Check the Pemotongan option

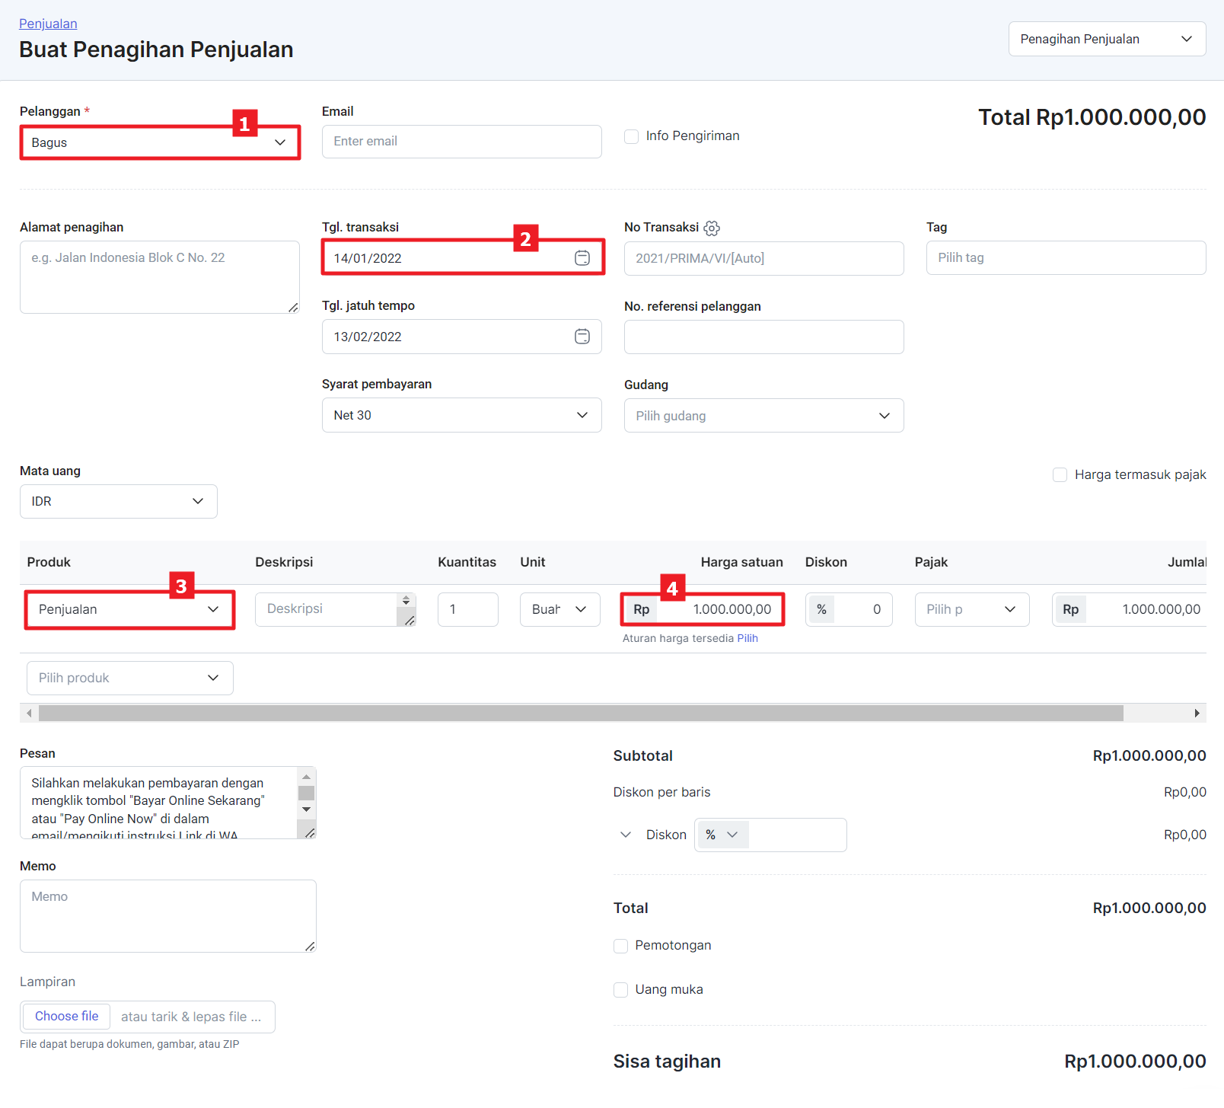621,946
